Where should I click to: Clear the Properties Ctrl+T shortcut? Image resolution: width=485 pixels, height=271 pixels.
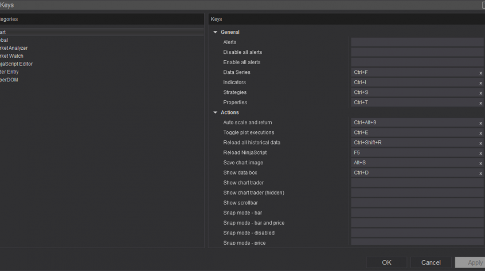pyautogui.click(x=480, y=103)
